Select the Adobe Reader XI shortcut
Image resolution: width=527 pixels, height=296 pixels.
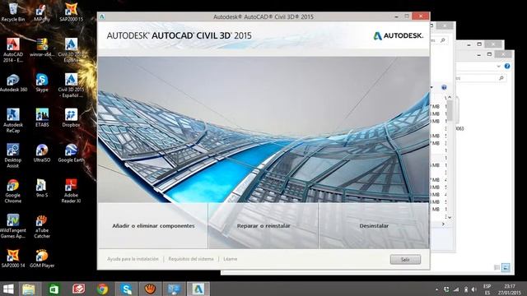point(71,192)
